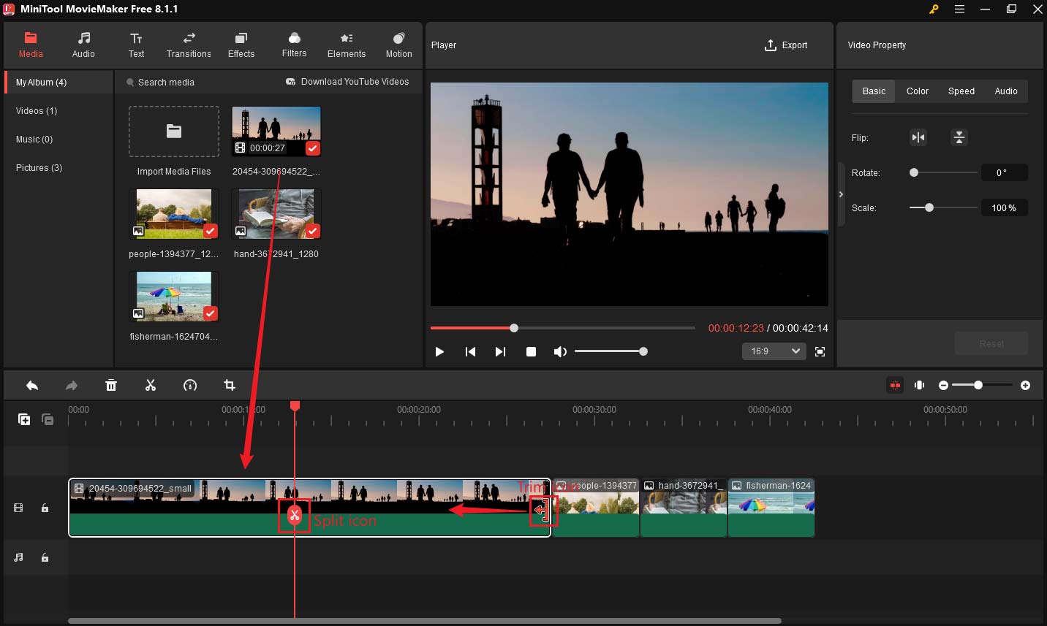Toggle timeline auto snap icon

click(x=895, y=385)
